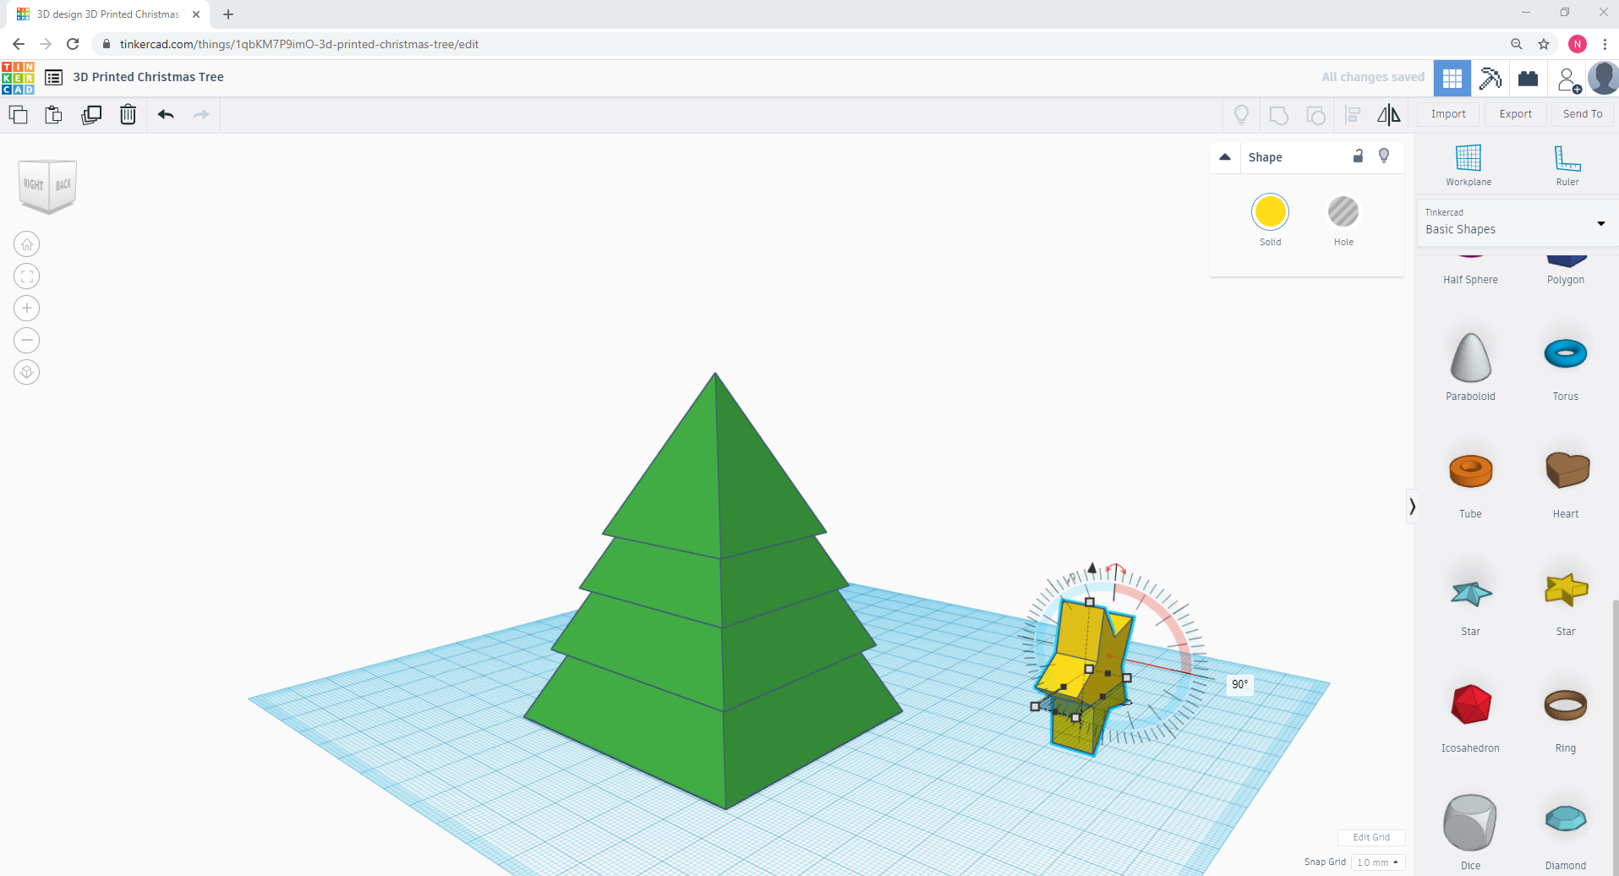
Task: Open the design list menu icon
Action: click(53, 78)
